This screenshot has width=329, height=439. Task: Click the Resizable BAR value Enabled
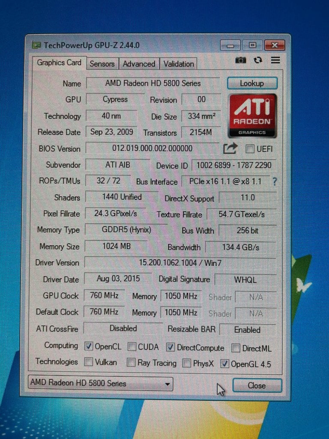(x=247, y=330)
